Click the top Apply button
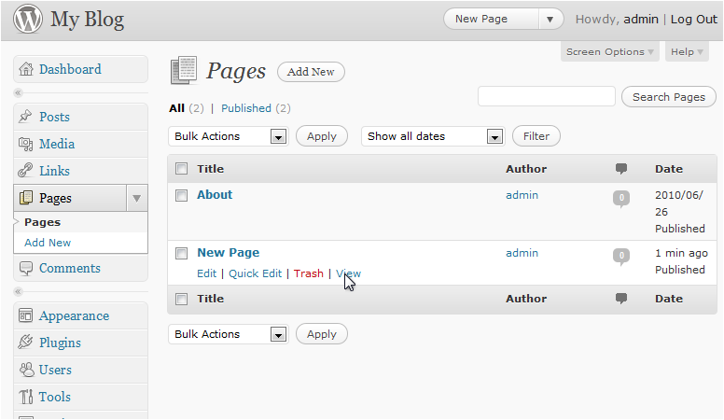Viewport: 724px width, 420px height. tap(322, 136)
